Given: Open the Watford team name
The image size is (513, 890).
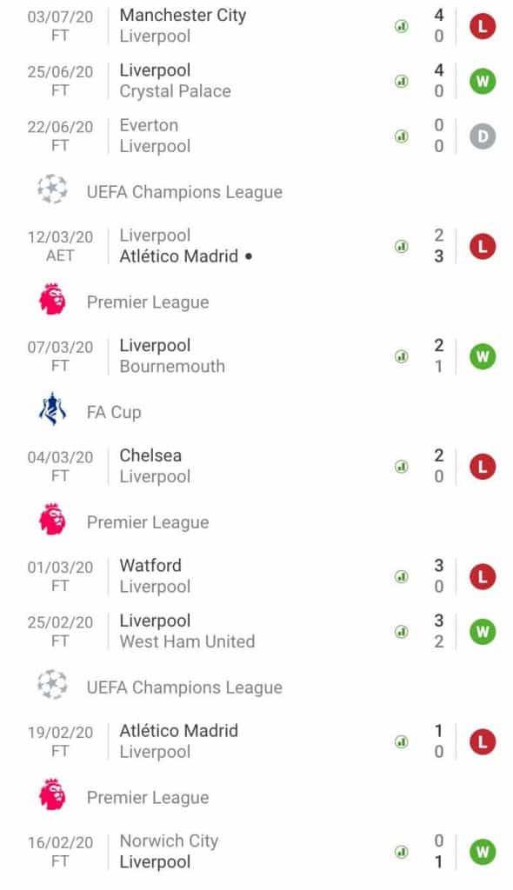Looking at the screenshot, I should (x=150, y=565).
